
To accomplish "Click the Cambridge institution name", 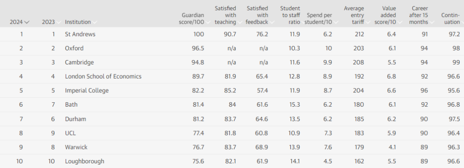I will (79, 62).
